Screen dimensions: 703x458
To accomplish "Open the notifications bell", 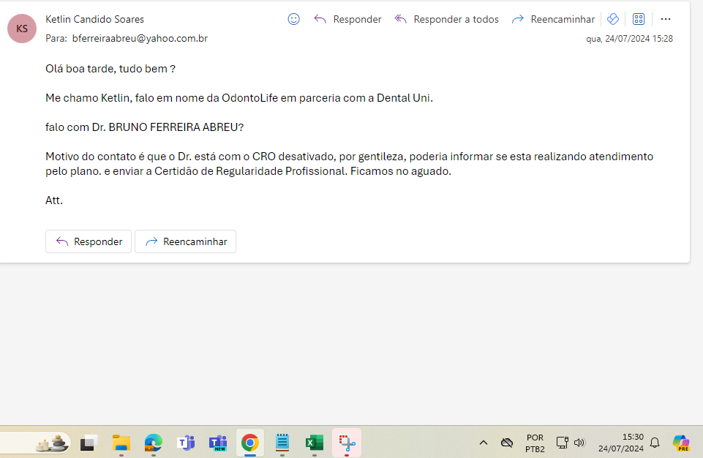I will click(x=655, y=443).
